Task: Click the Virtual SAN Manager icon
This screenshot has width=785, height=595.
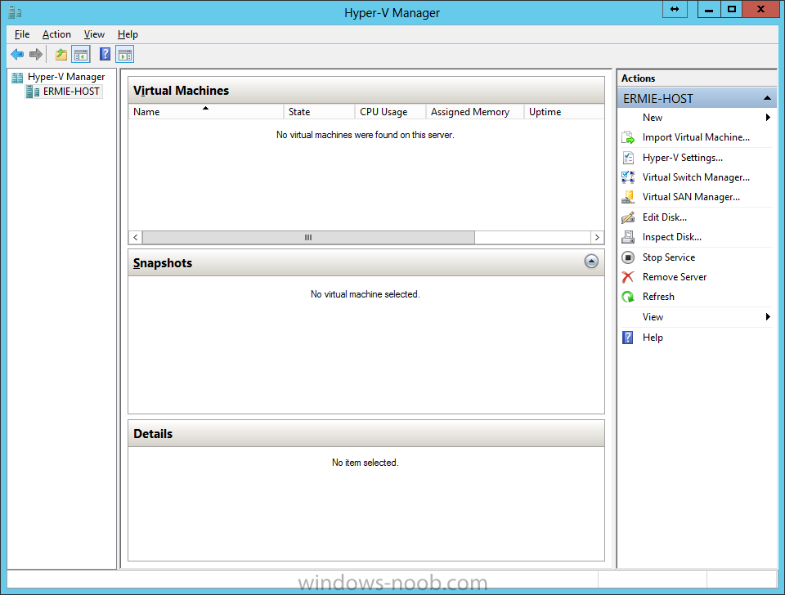Action: coord(628,197)
